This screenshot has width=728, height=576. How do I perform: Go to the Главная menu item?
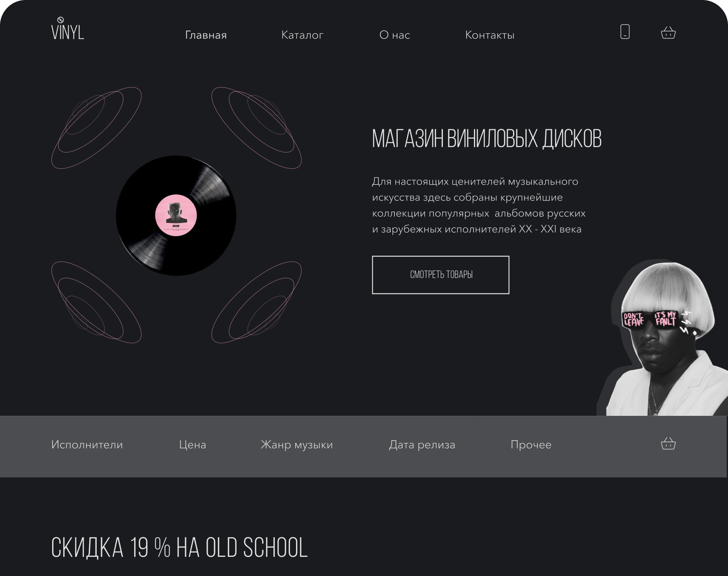point(206,35)
